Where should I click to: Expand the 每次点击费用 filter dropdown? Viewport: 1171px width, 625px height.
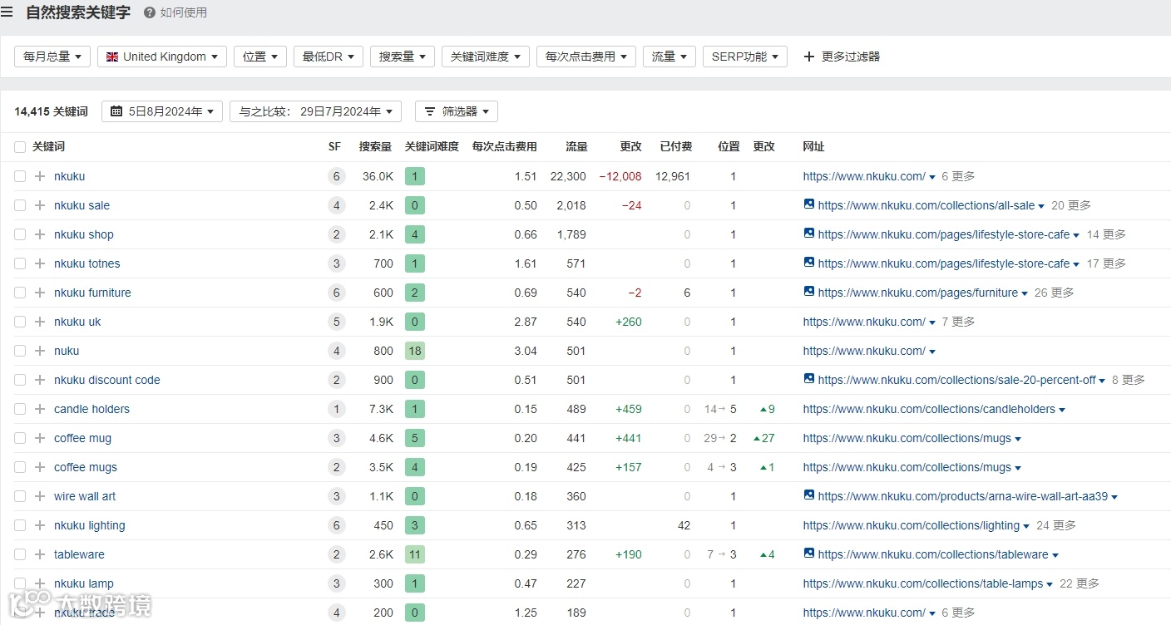point(586,57)
